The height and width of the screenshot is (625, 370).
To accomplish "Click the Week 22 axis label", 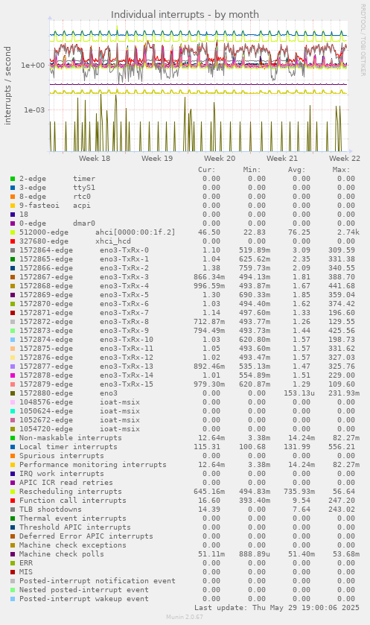I will click(x=345, y=158).
